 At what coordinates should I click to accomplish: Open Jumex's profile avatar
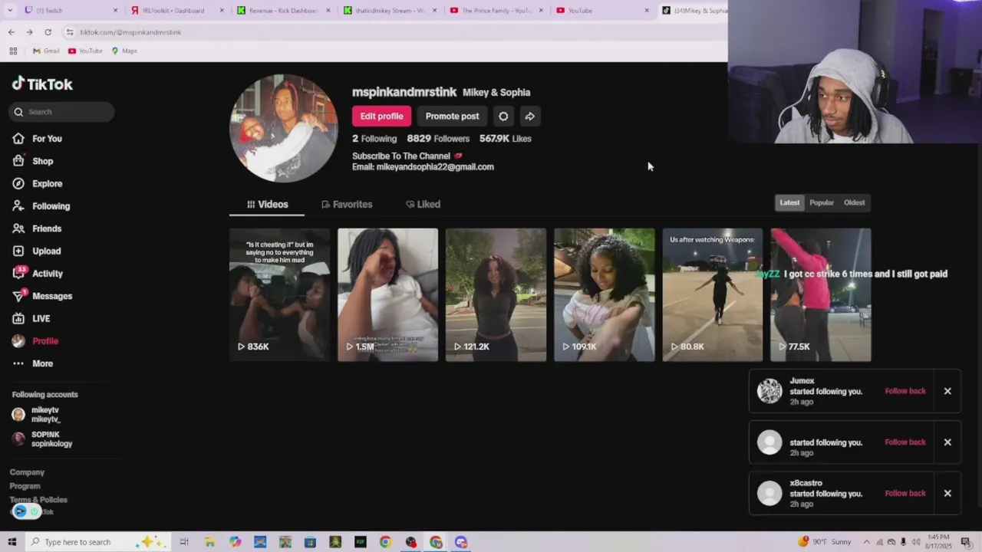coord(769,391)
